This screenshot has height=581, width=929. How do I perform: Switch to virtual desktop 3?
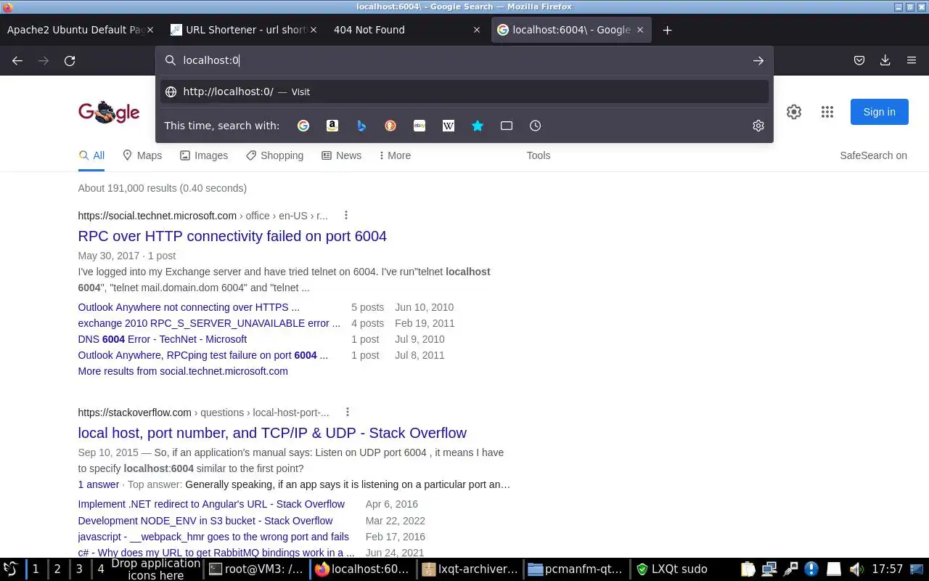pos(79,569)
